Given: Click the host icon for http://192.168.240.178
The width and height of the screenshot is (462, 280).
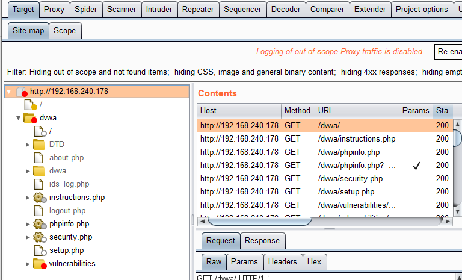Looking at the screenshot, I should coord(22,92).
